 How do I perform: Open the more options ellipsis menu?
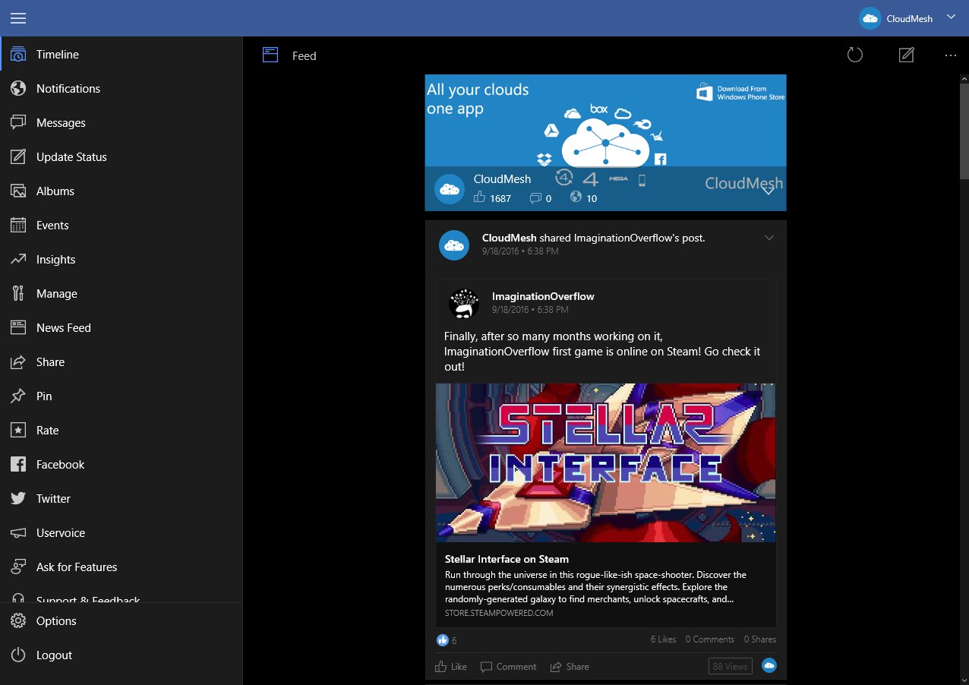950,55
